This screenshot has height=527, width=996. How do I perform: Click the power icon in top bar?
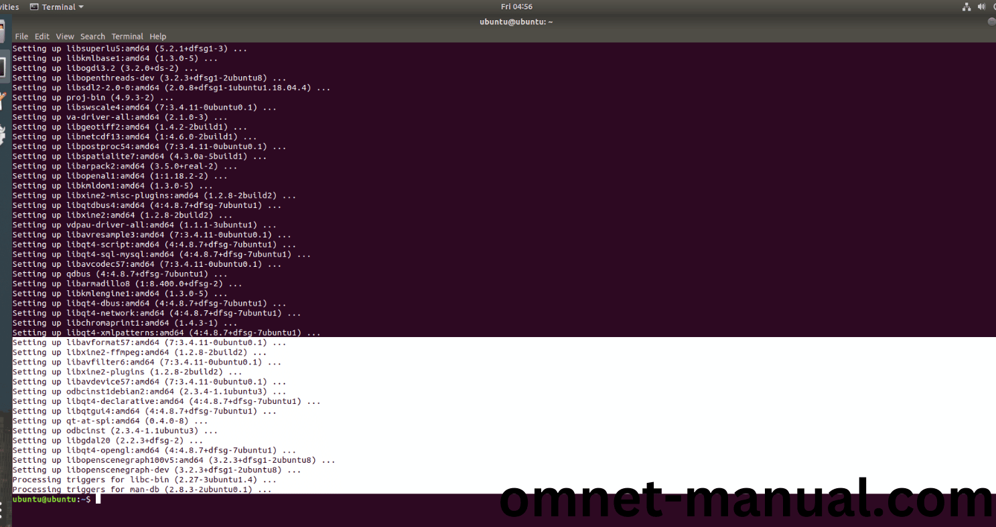(x=993, y=7)
